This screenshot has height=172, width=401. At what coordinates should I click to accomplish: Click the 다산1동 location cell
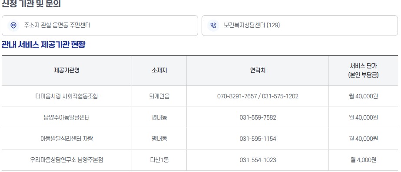click(x=159, y=160)
